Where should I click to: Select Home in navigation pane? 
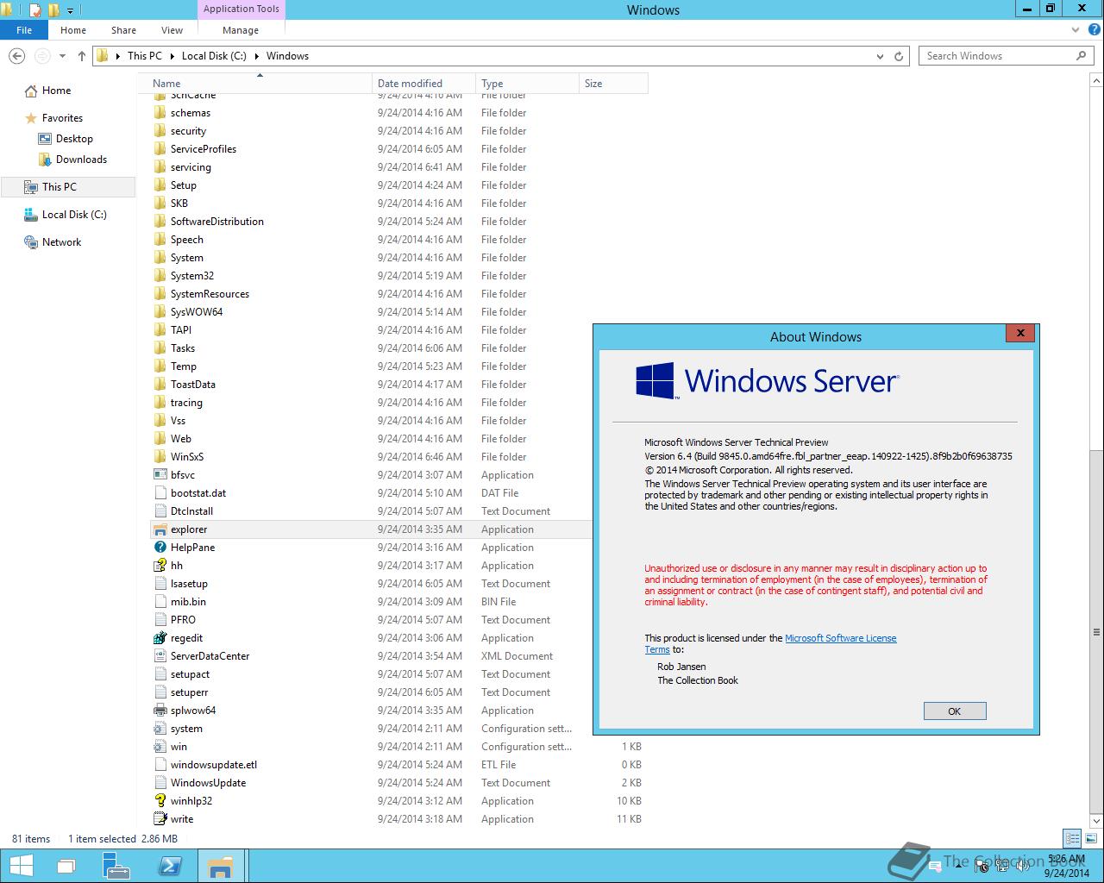point(56,91)
